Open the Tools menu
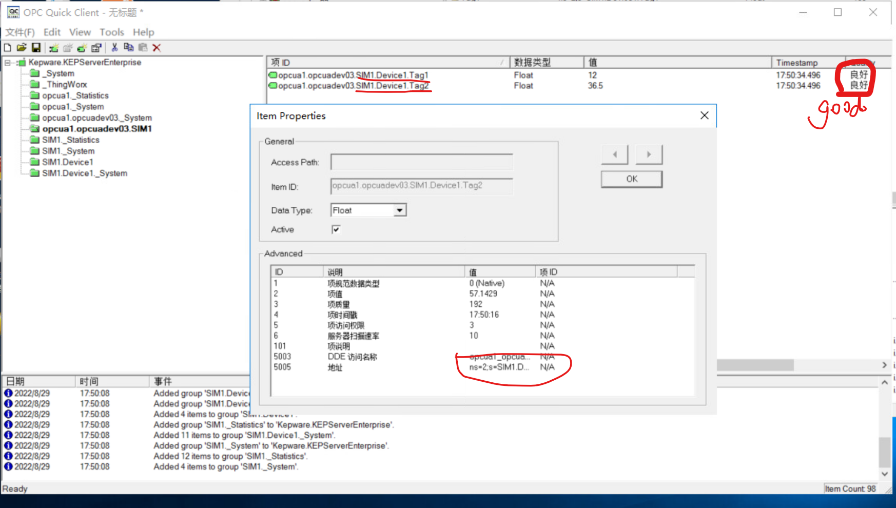Viewport: 896px width, 508px height. click(111, 32)
